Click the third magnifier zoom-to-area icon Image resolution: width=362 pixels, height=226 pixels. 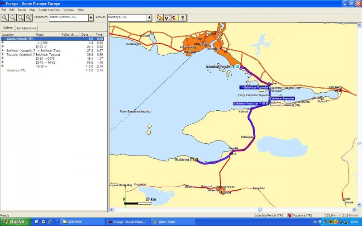21,18
